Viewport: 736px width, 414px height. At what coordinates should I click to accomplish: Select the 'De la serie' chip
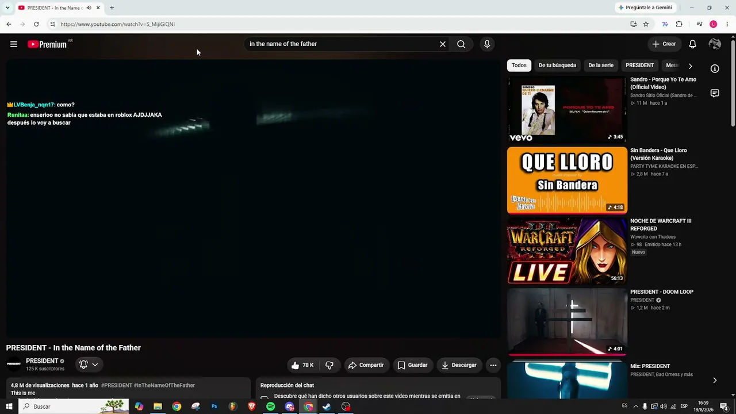click(x=601, y=66)
